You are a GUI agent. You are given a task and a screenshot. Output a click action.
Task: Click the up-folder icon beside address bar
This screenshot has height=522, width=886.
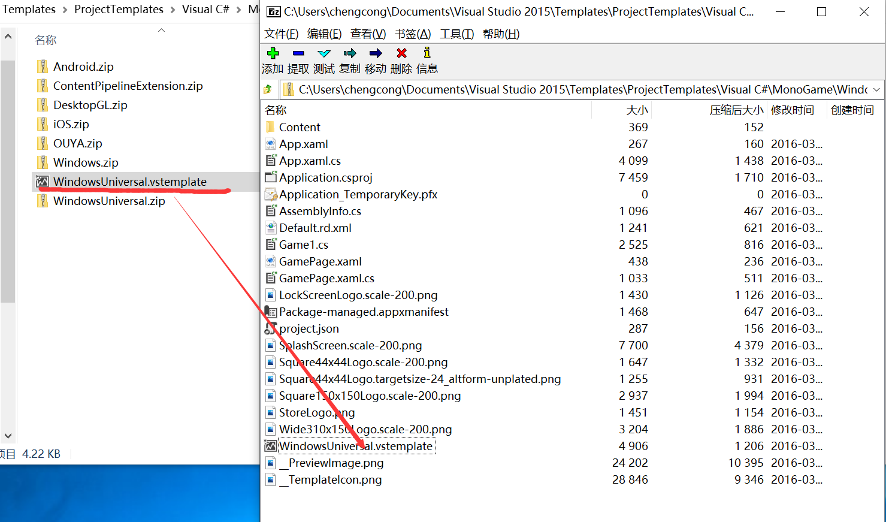coord(268,89)
